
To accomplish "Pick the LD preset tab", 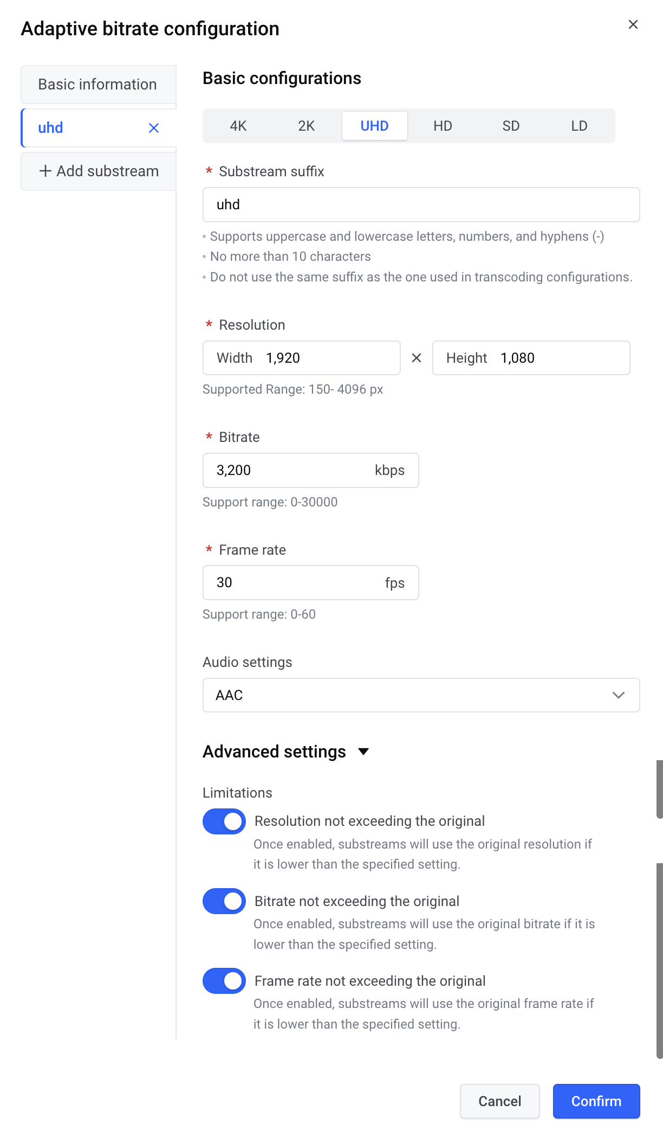I will click(579, 126).
